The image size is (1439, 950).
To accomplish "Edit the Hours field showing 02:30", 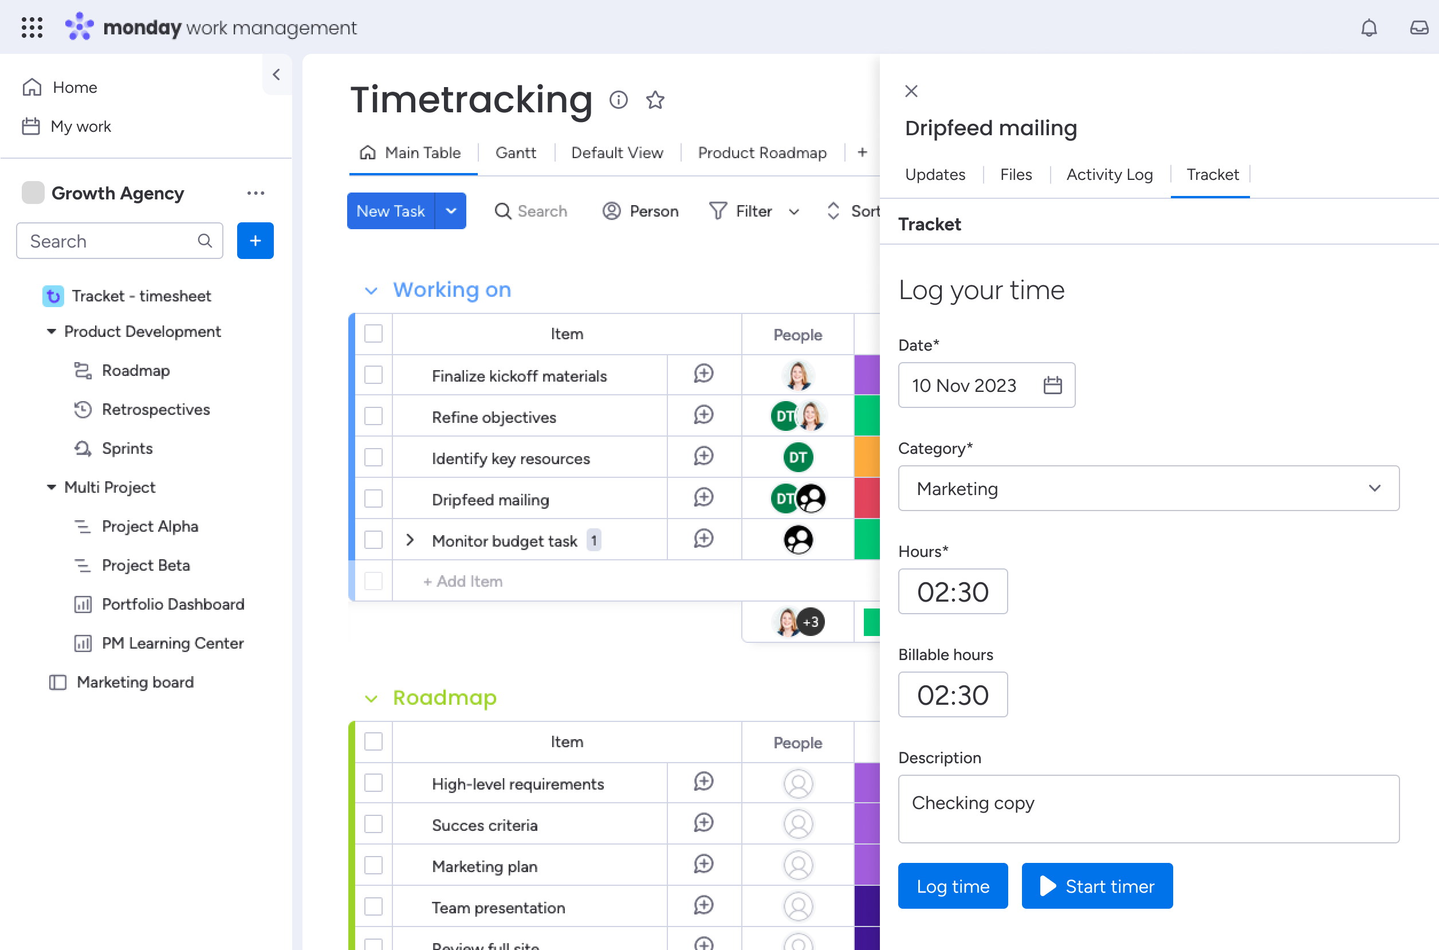I will click(x=953, y=591).
